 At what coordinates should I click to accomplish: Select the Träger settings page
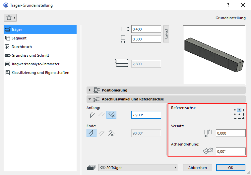coord(40,29)
